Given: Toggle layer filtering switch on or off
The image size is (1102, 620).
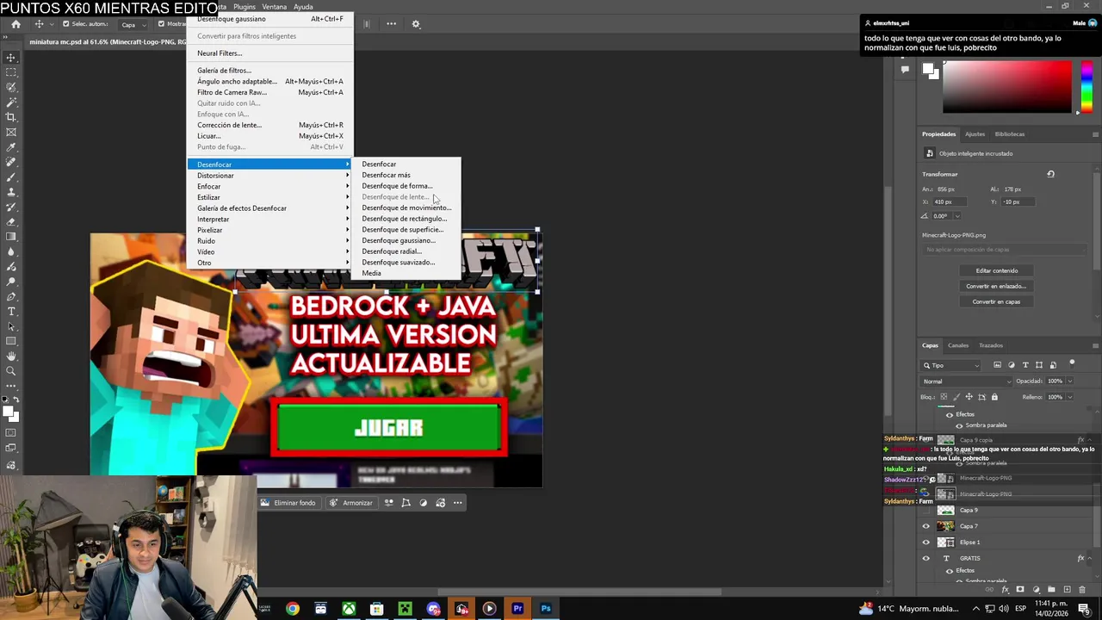Looking at the screenshot, I should [x=1072, y=363].
